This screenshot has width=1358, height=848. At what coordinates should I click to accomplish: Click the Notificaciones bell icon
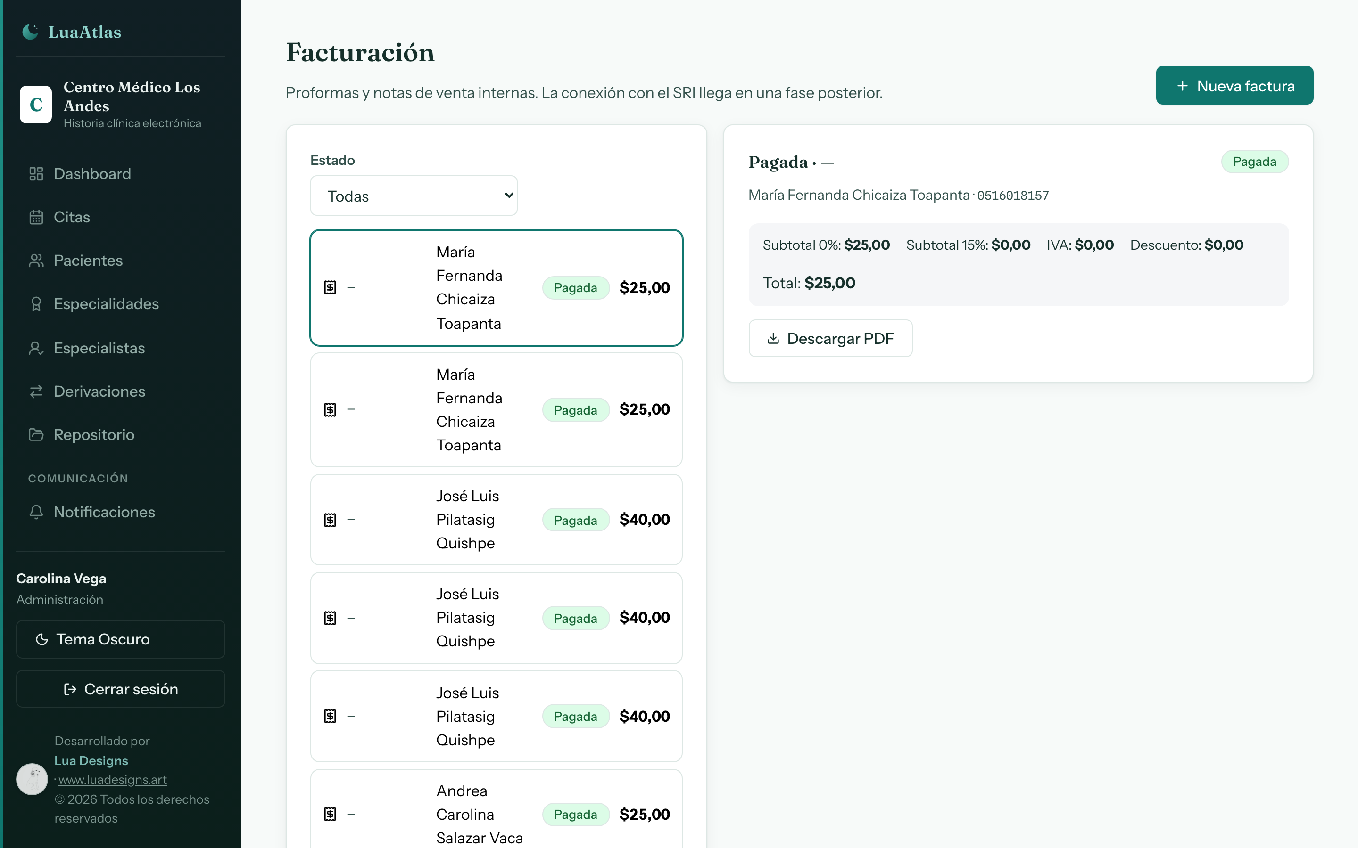(x=36, y=512)
